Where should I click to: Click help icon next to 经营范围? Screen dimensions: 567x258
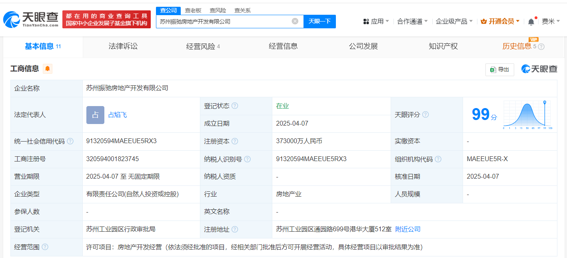coord(45,247)
